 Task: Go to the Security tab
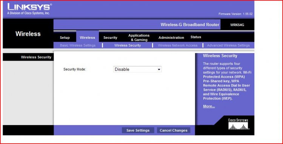(x=110, y=38)
